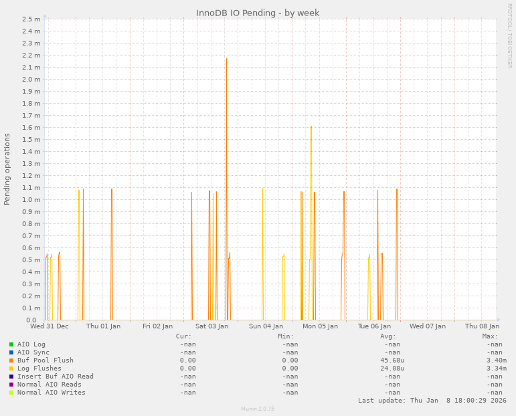
Task: Click the 'Cur:' column header
Action: 183,336
